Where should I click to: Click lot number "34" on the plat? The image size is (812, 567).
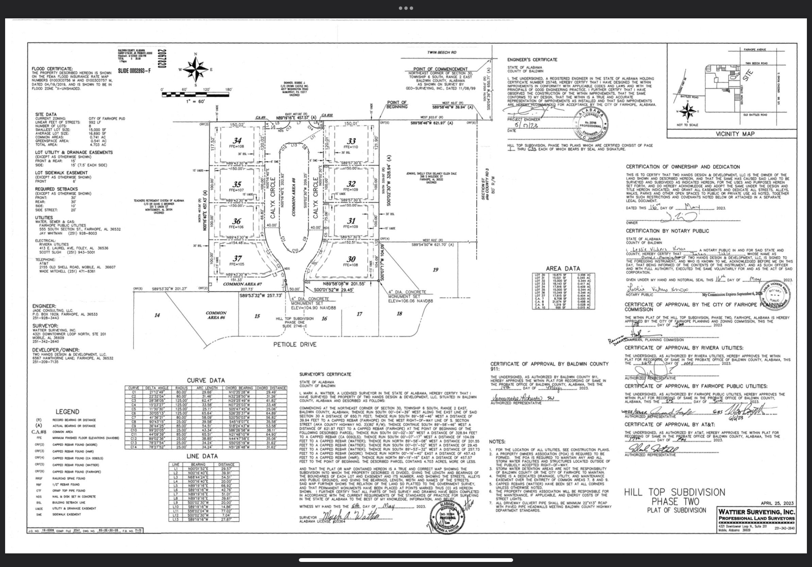(x=237, y=141)
